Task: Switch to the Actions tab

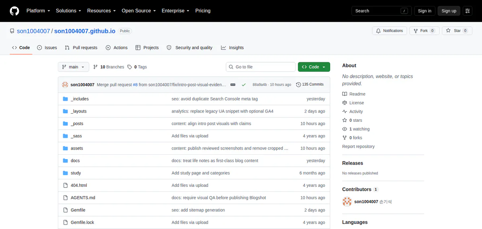Action: click(116, 48)
